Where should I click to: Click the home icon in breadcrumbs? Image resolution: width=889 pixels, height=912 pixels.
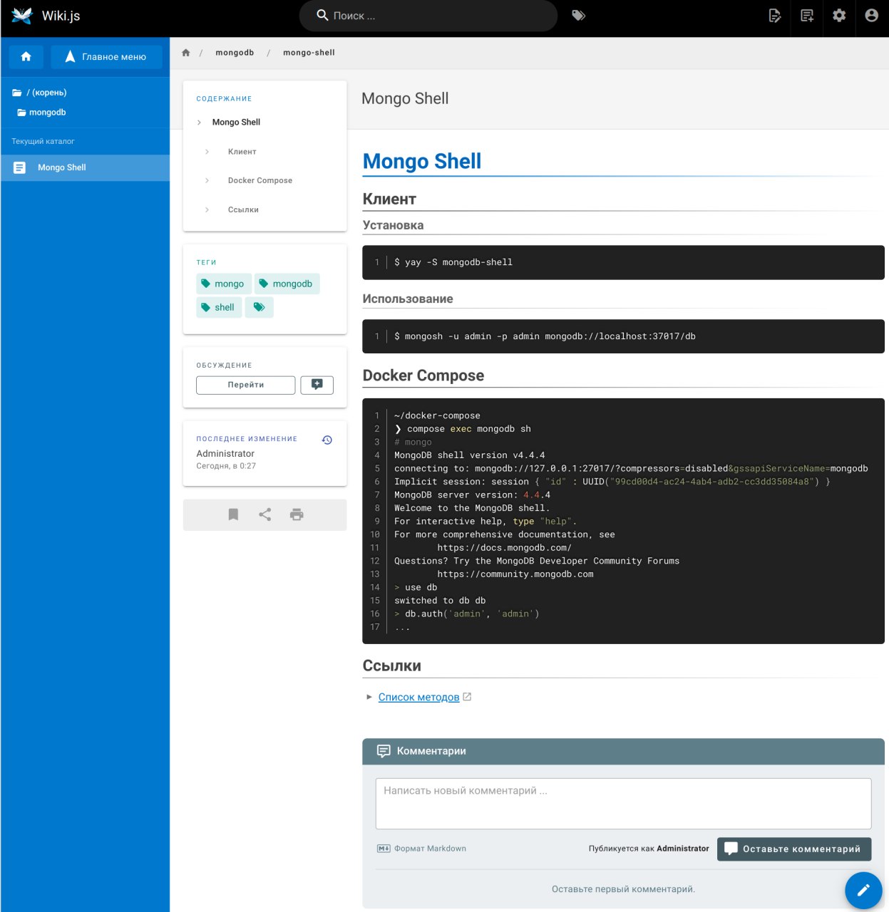pos(186,53)
